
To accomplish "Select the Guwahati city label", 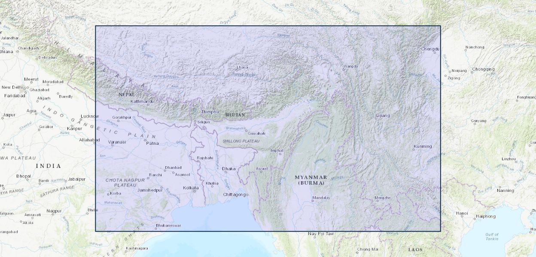I will pyautogui.click(x=256, y=134).
